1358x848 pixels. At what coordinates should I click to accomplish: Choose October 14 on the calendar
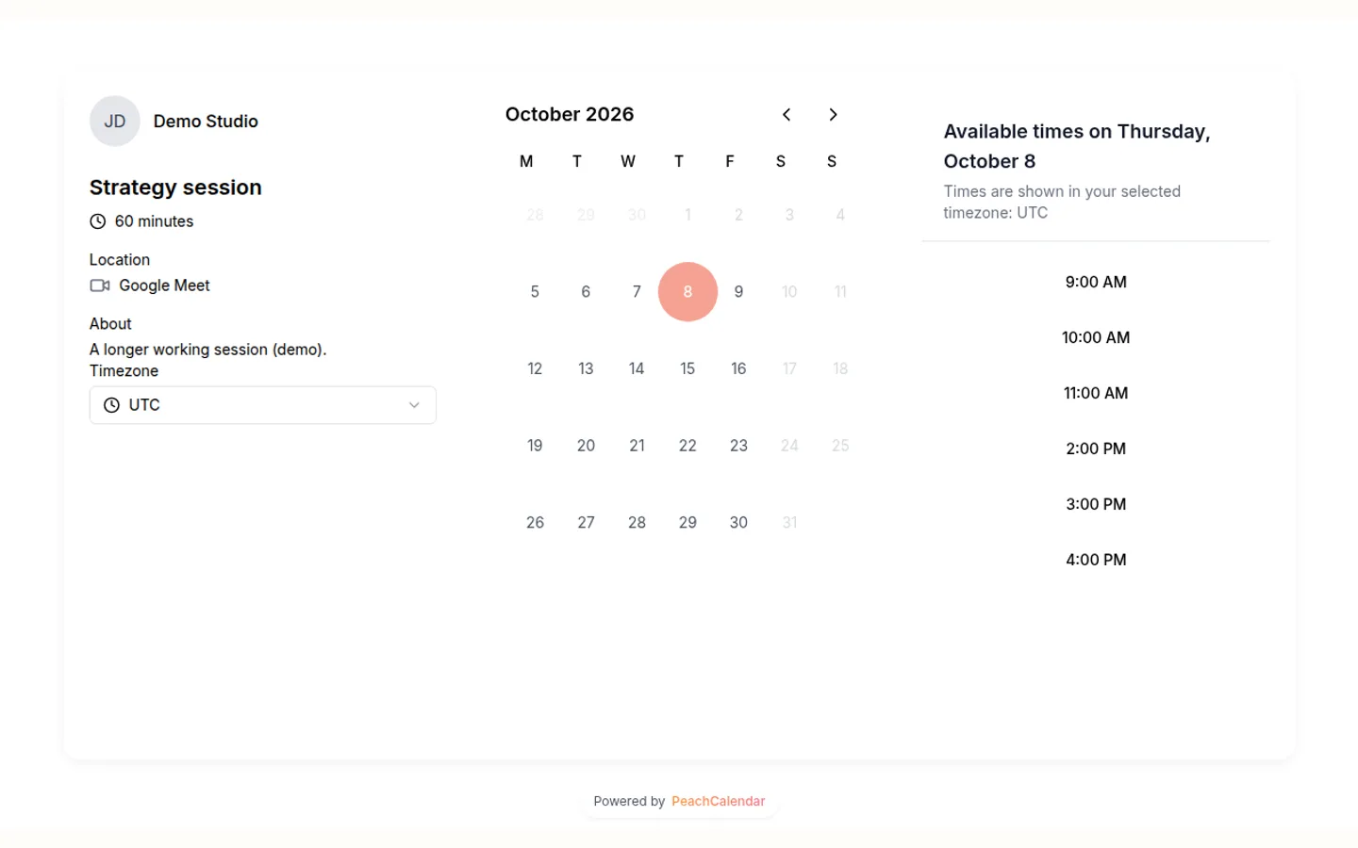click(x=637, y=368)
